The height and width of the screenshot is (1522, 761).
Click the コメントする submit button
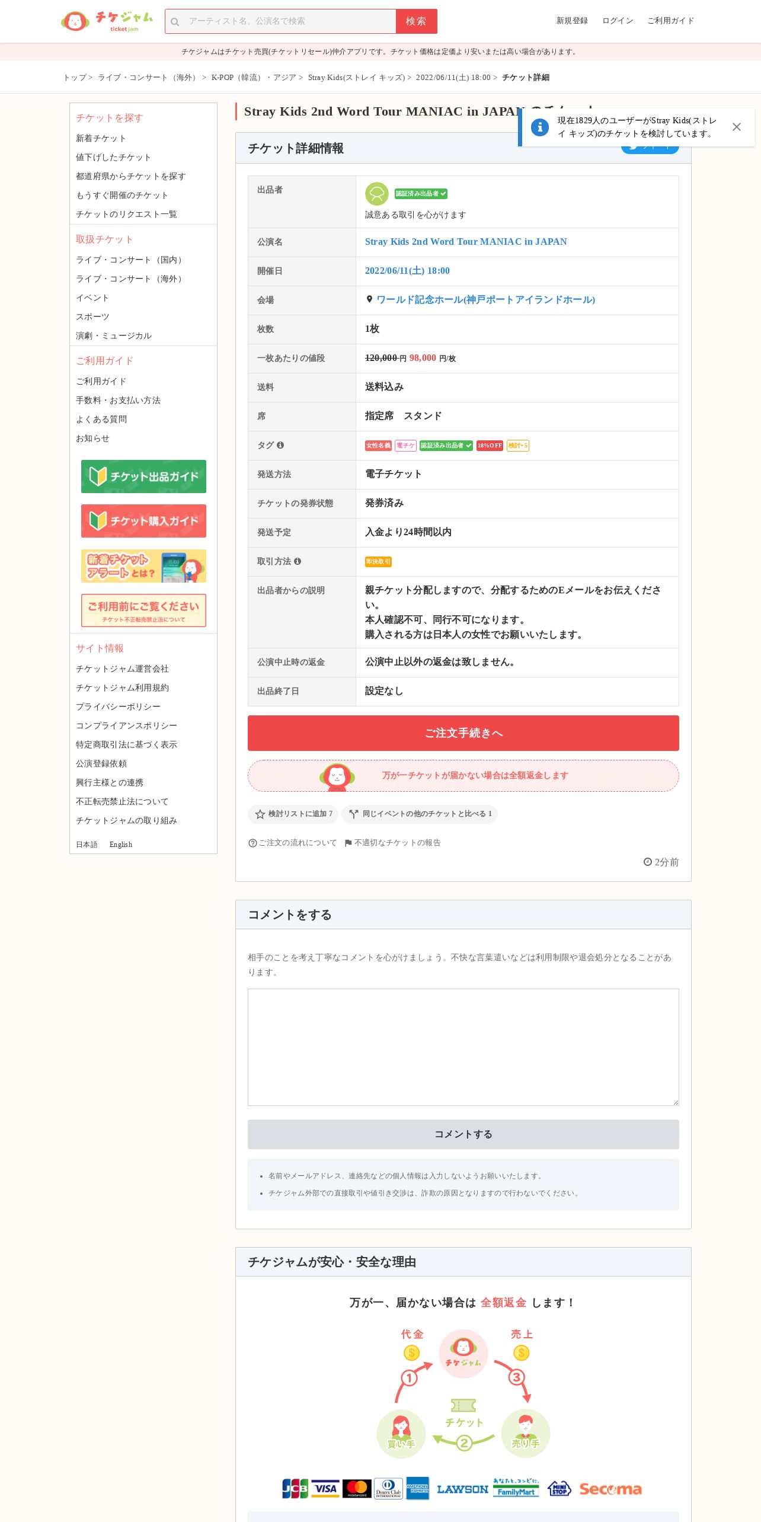click(x=463, y=1134)
